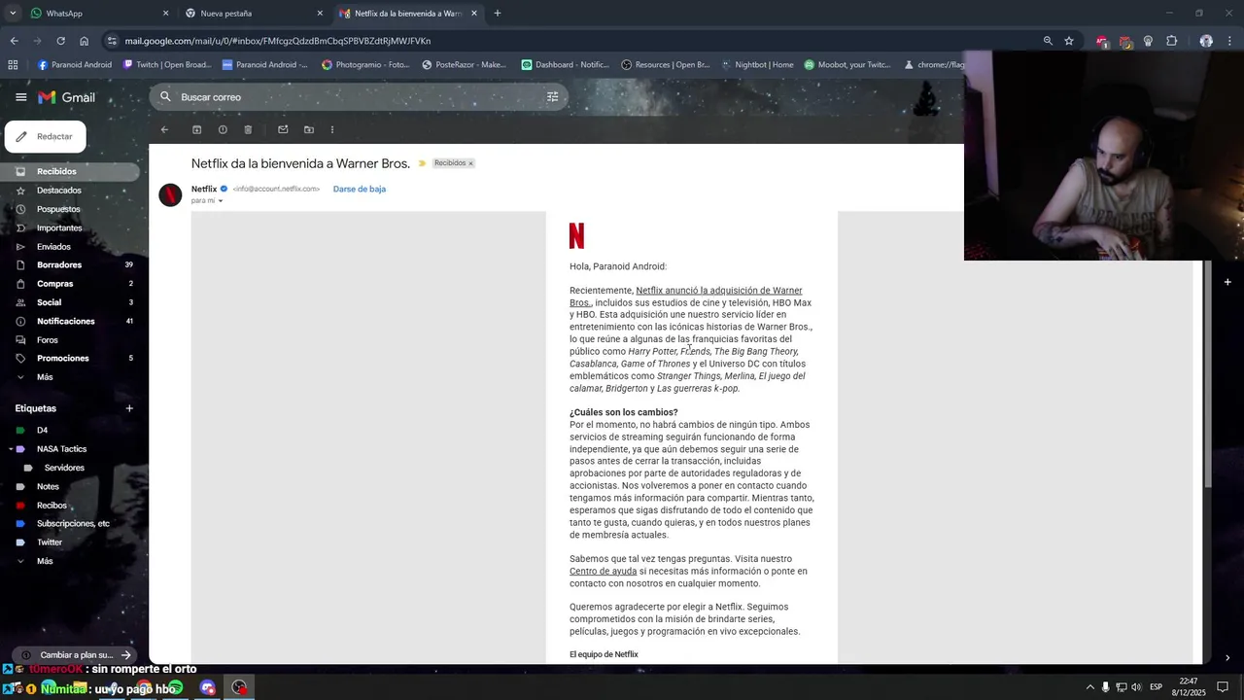Open Photogramio bookmark

365,65
